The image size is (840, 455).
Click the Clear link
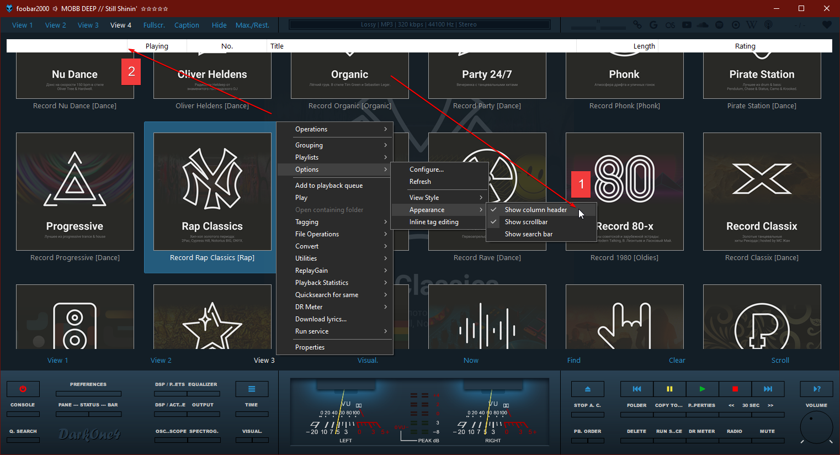click(x=677, y=361)
